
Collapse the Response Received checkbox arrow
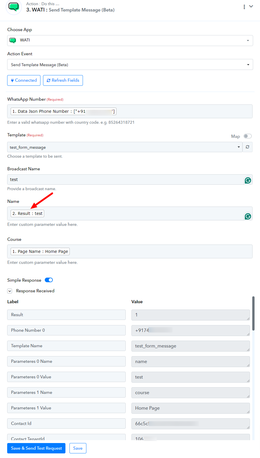click(10, 291)
